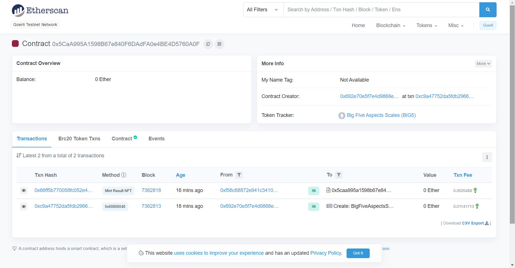
Task: Open transaction hash 0x66ff5b770058fc052e4
Action: [63, 190]
